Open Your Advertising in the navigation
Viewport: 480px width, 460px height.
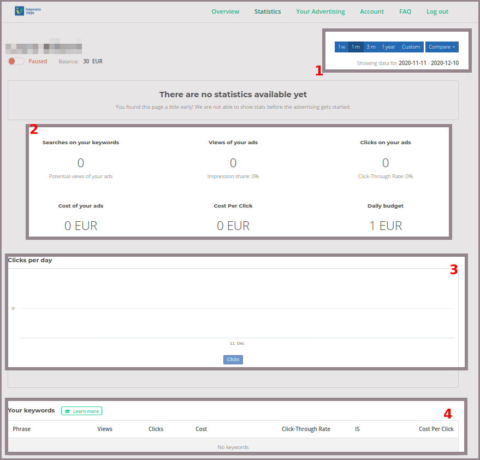pos(320,11)
